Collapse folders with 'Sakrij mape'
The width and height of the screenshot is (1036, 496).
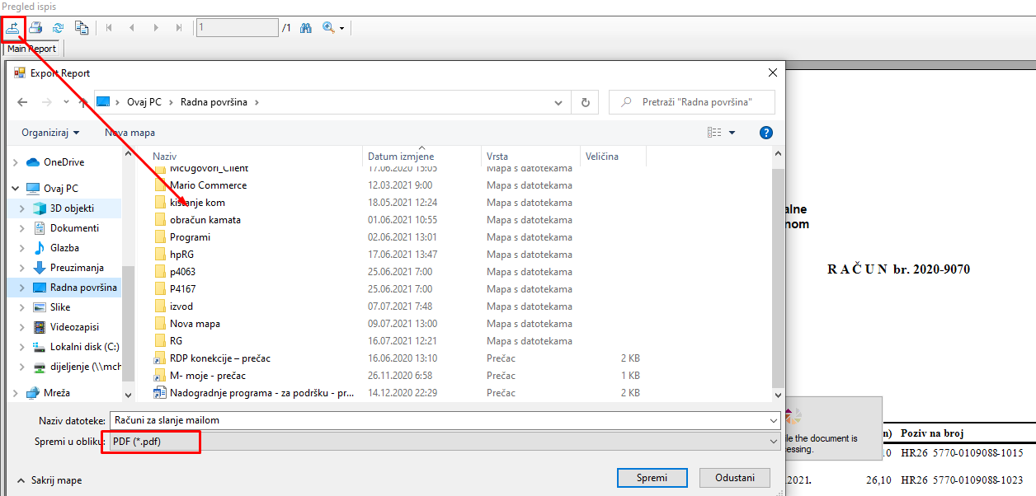tap(49, 480)
